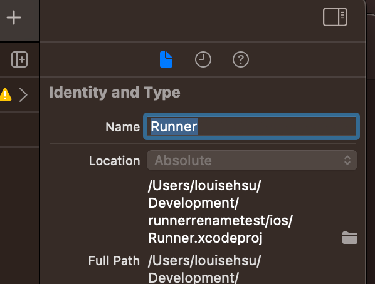
Task: Click the plus Library button
Action: tap(14, 18)
